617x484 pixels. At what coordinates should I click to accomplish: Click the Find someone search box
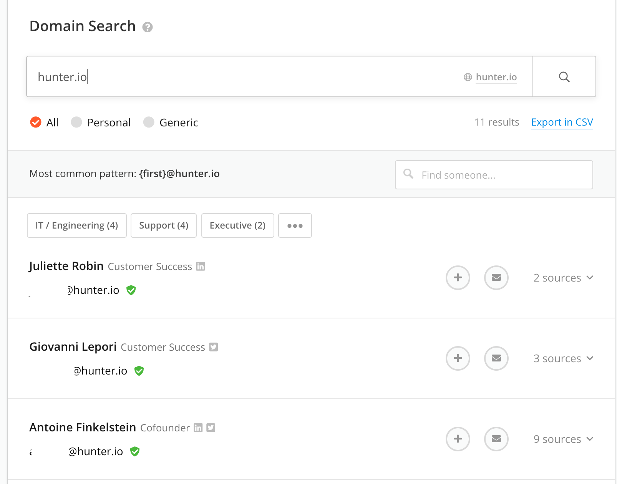click(x=494, y=175)
